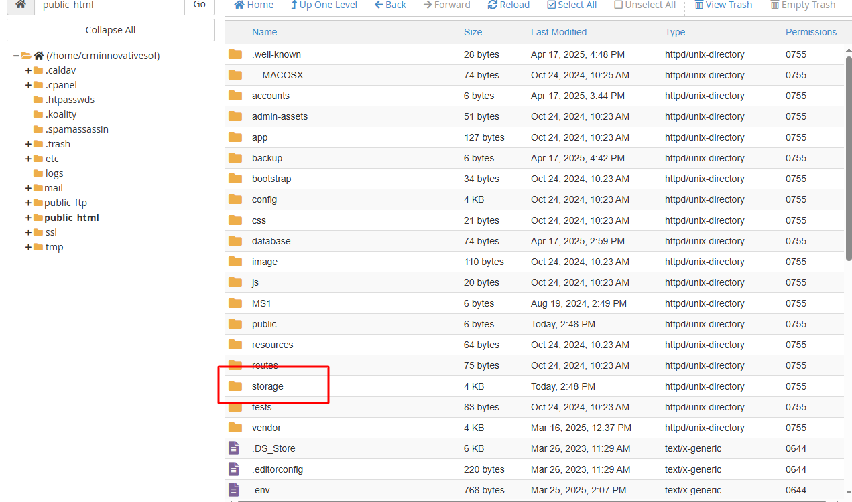Click the Home icon in the toolbar

click(239, 5)
